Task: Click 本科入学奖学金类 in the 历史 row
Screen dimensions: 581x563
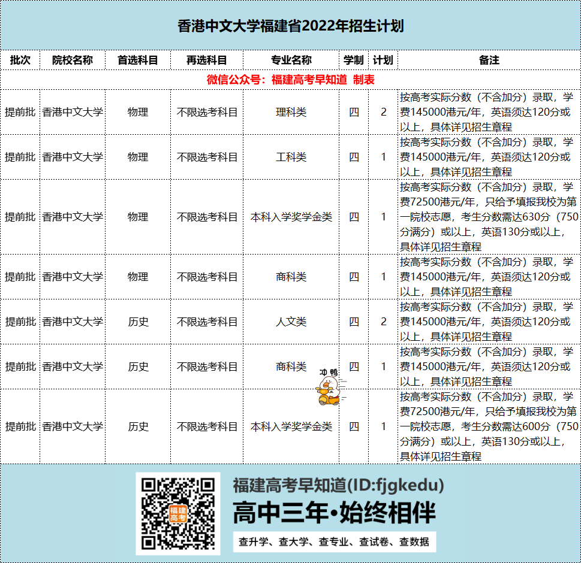Action: coord(291,426)
